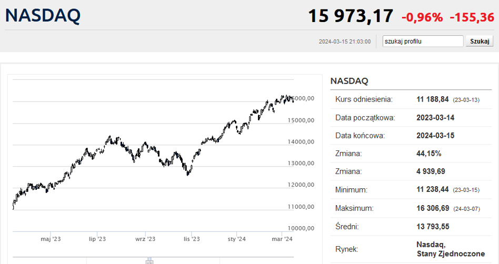This screenshot has width=499, height=264.
Task: Click the 'Kurs odniesienia:' label
Action: point(364,99)
